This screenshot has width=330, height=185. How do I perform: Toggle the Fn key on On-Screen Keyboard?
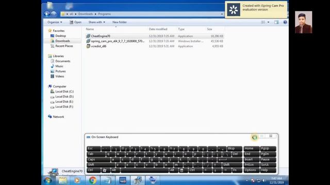click(x=237, y=170)
